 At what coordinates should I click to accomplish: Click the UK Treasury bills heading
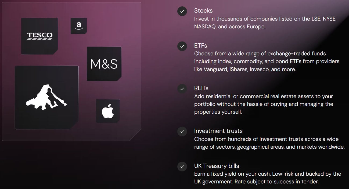click(217, 166)
